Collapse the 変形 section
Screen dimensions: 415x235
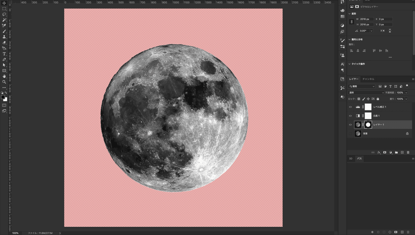pyautogui.click(x=349, y=13)
